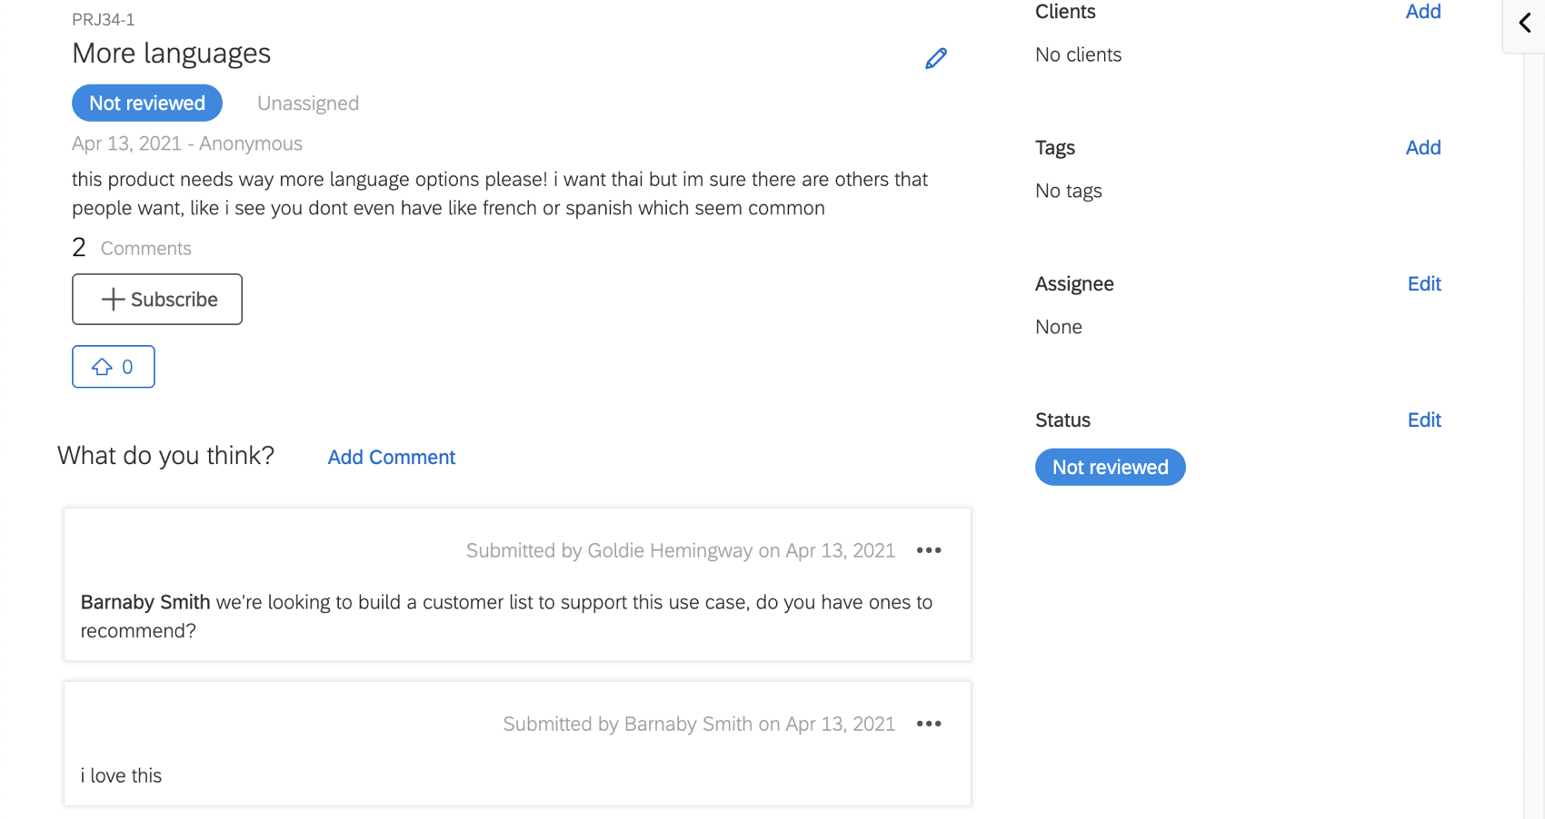
Task: Add a tag in the Tags section
Action: (1423, 147)
